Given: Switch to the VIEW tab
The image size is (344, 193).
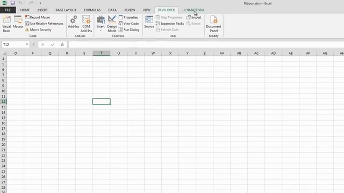Looking at the screenshot, I should point(146,10).
